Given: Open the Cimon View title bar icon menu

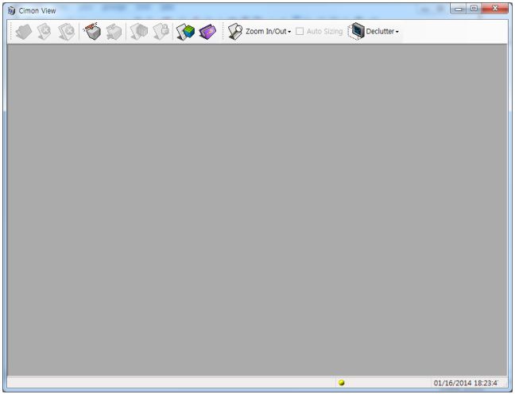Looking at the screenshot, I should click(x=10, y=10).
